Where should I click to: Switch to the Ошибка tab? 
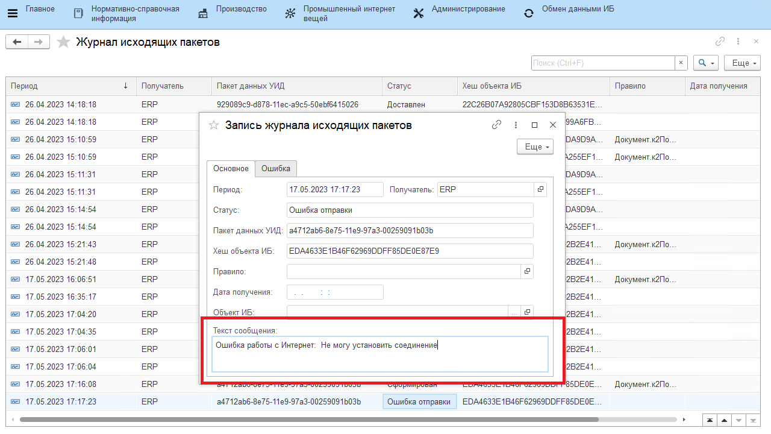point(275,168)
